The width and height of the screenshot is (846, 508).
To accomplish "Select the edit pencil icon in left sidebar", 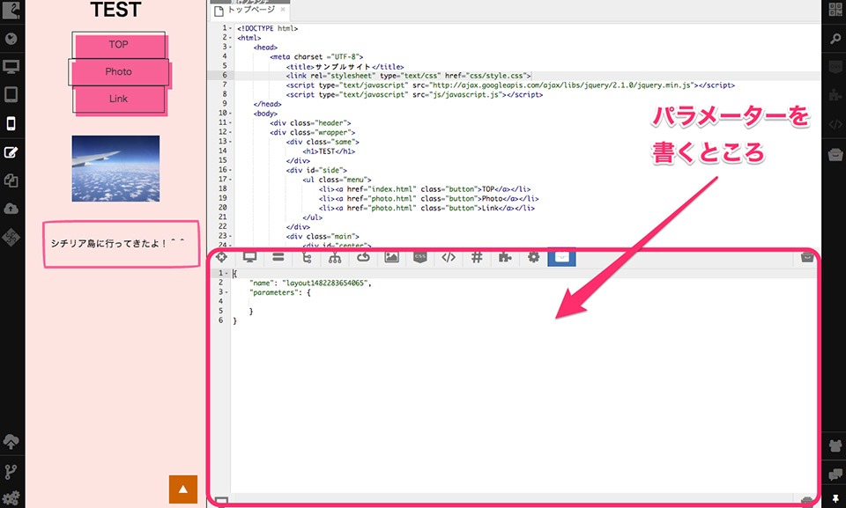I will tap(11, 152).
